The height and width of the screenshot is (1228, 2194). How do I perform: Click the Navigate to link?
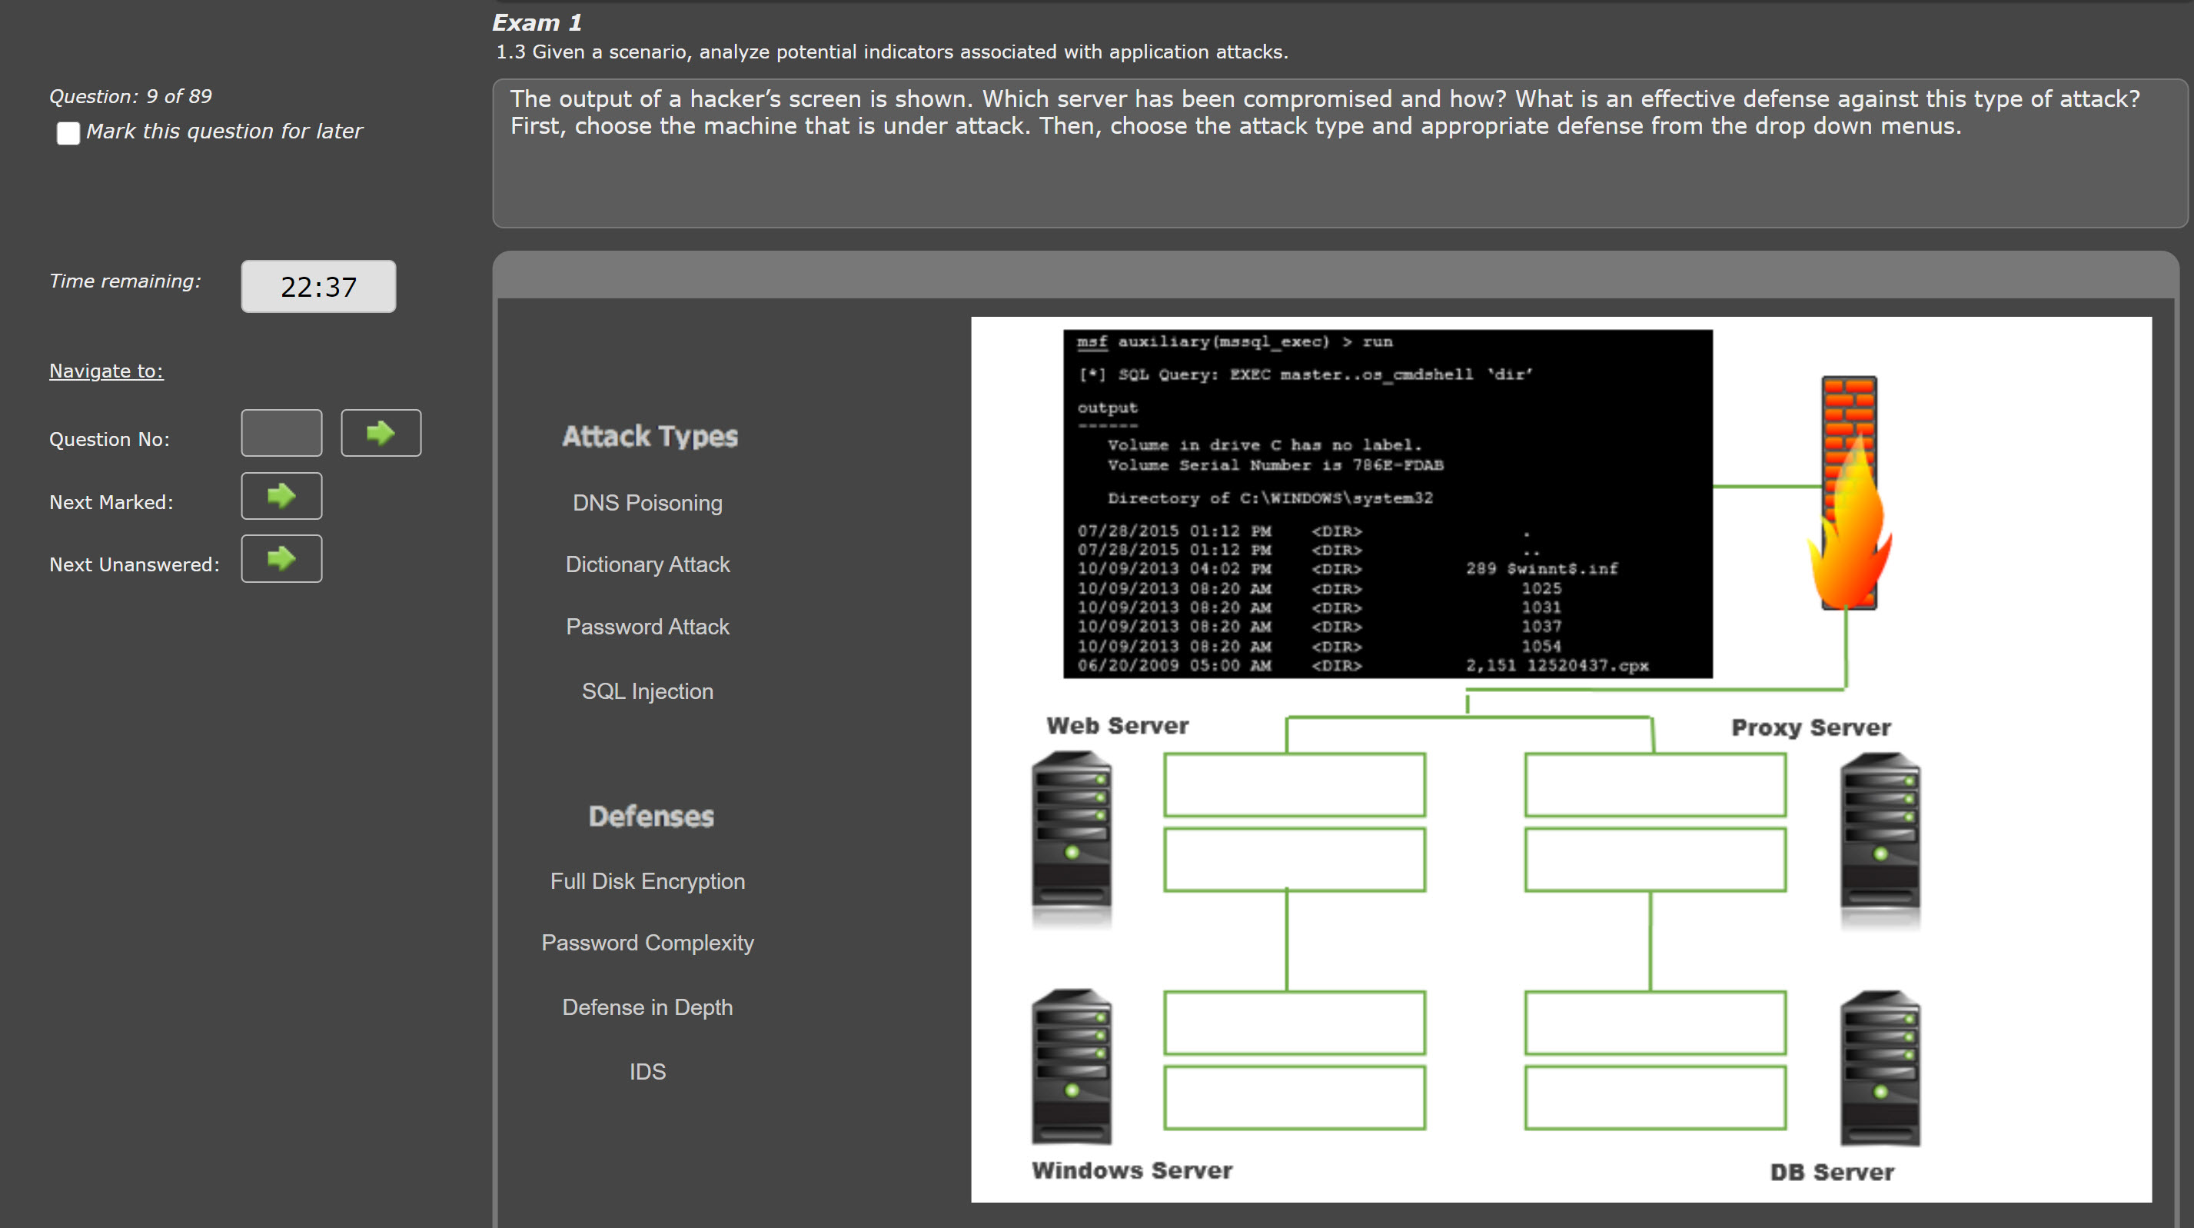click(106, 371)
